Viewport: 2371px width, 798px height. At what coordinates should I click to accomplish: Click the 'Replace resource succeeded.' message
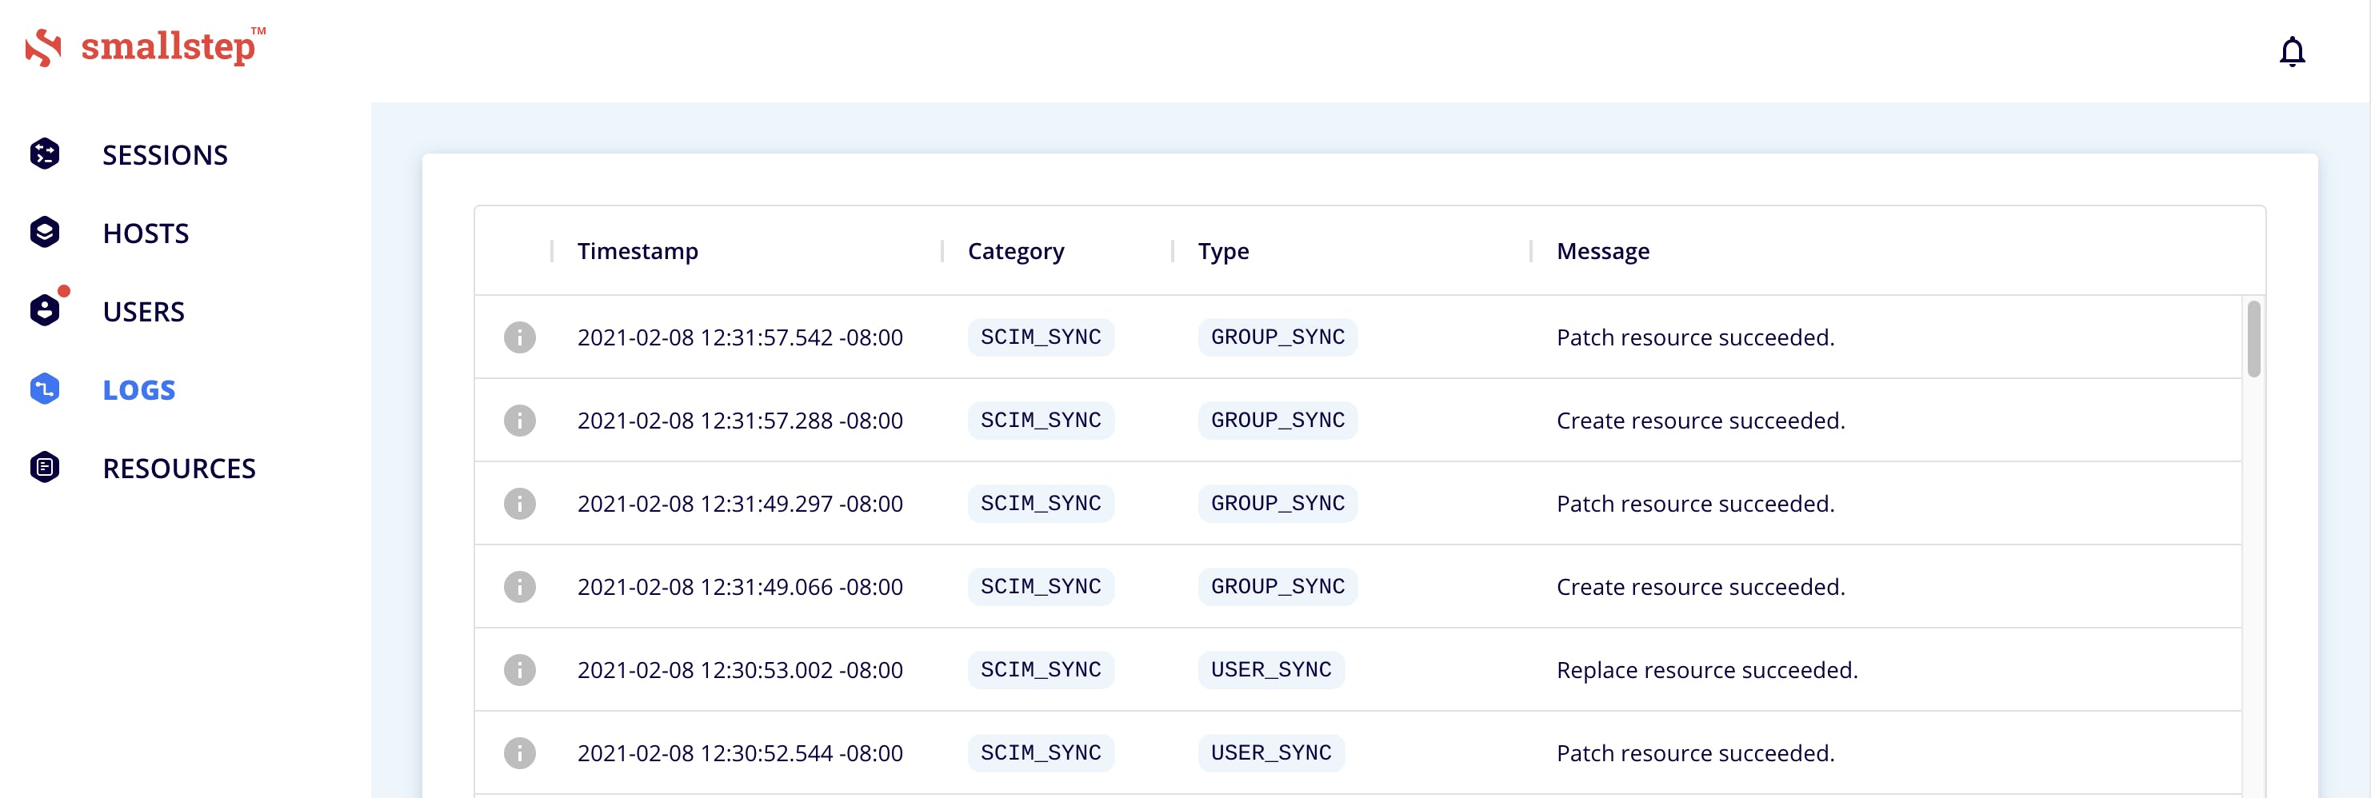[1706, 669]
